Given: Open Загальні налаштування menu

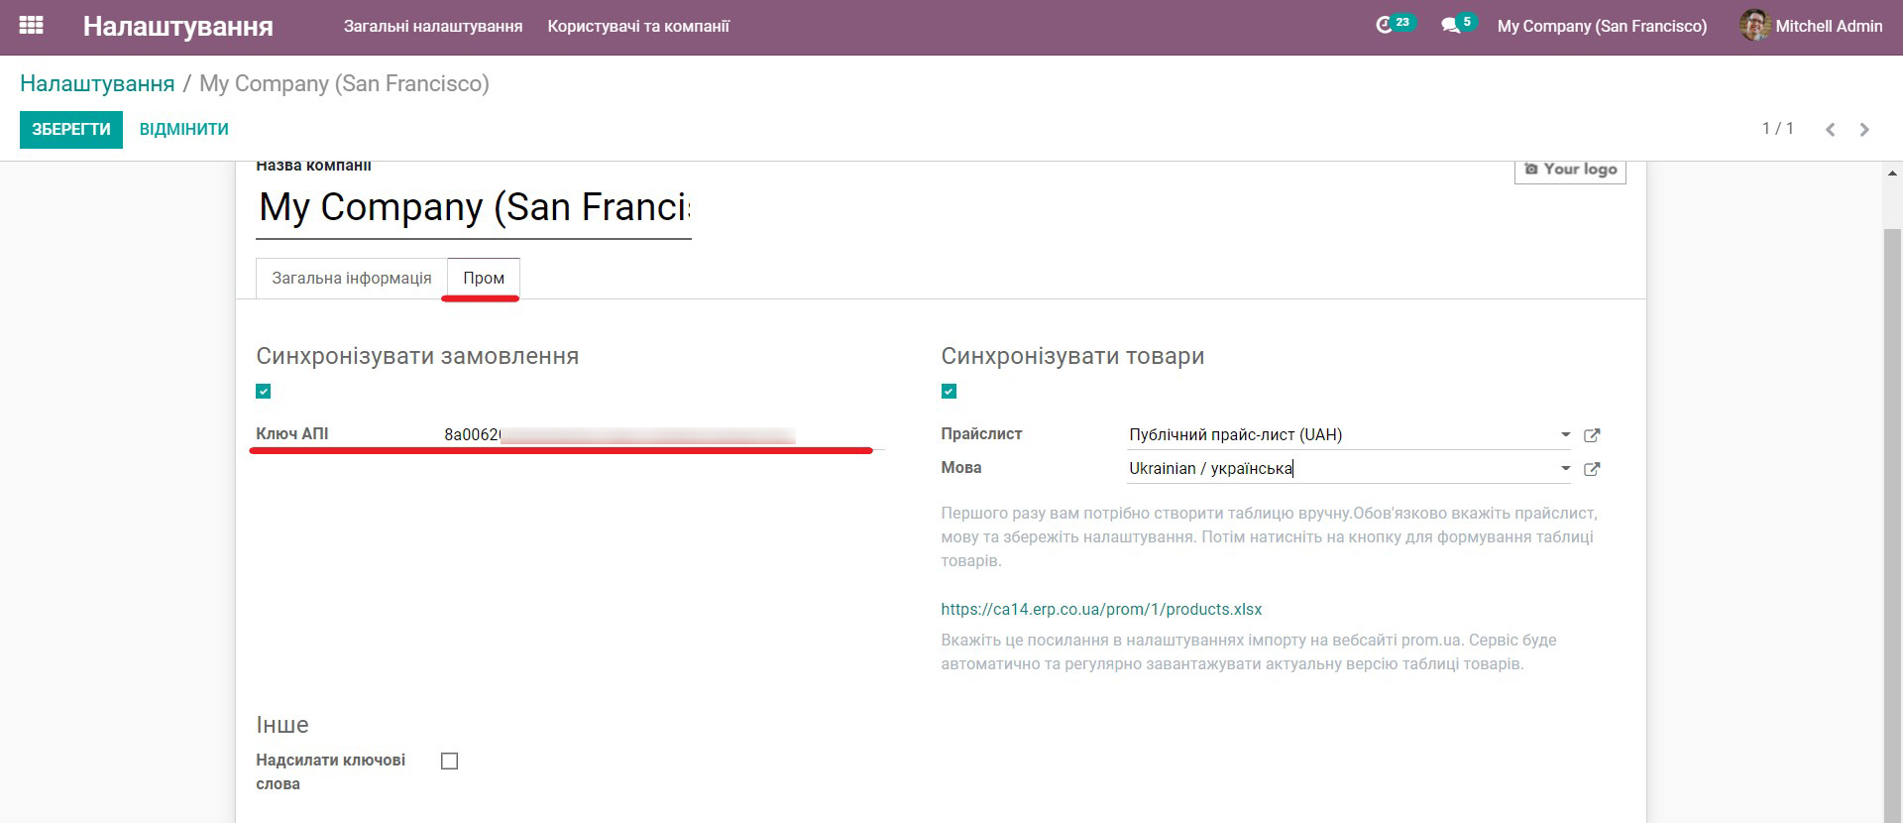Looking at the screenshot, I should 433,26.
